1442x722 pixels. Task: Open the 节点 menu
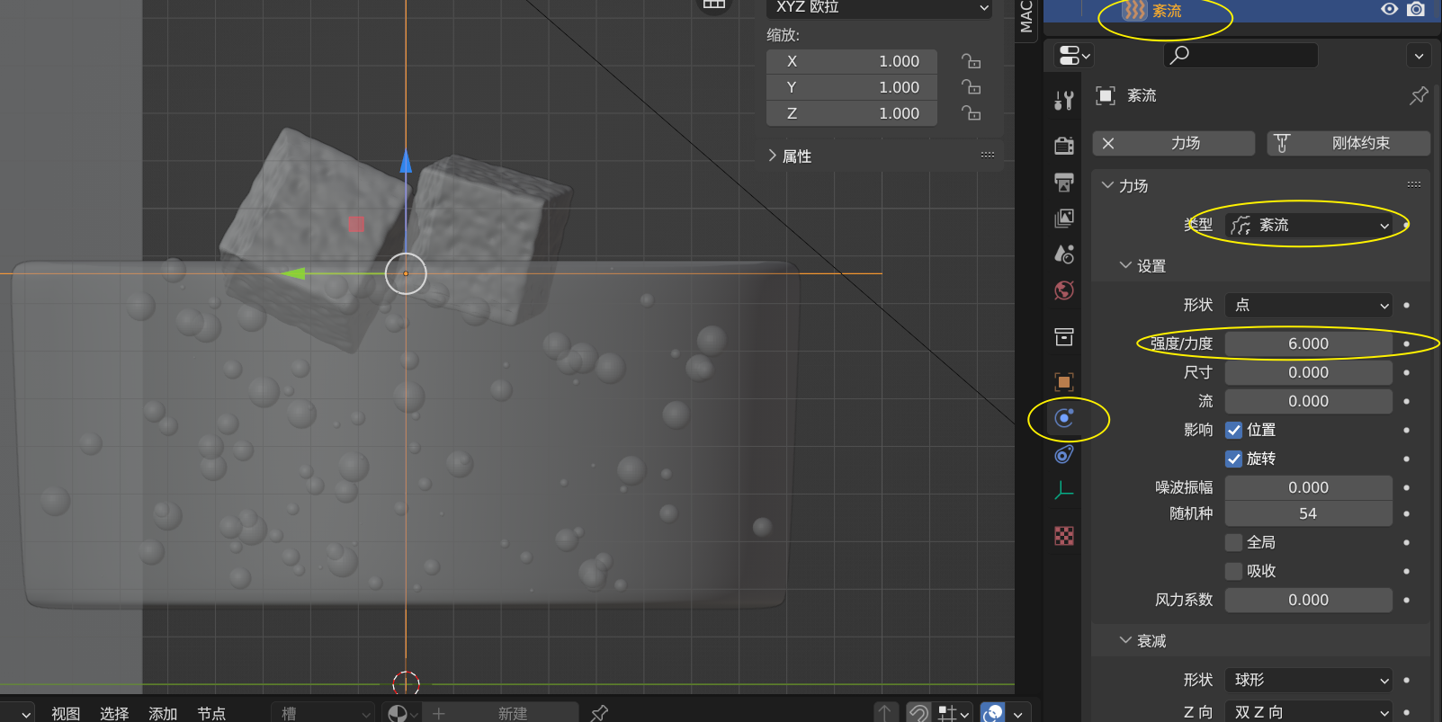click(211, 713)
